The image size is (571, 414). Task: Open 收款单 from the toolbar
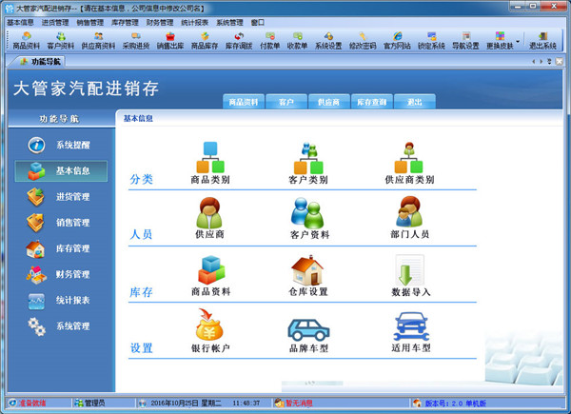pyautogui.click(x=297, y=40)
